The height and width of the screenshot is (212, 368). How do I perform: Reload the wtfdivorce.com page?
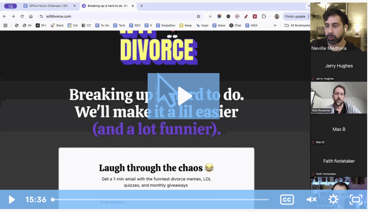[22, 16]
